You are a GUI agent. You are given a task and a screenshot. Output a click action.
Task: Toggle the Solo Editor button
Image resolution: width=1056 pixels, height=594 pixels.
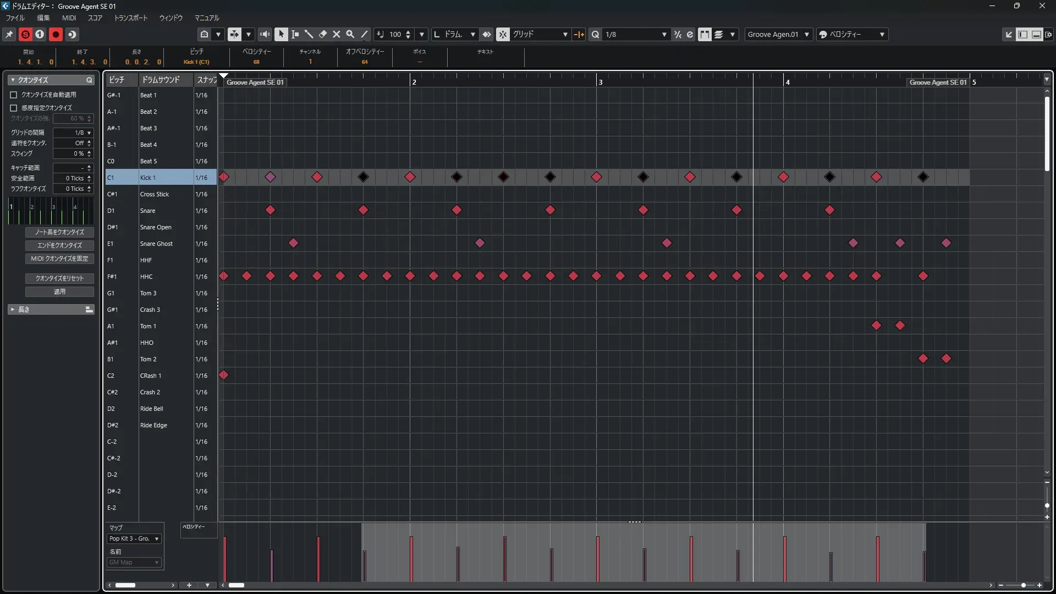(25, 34)
